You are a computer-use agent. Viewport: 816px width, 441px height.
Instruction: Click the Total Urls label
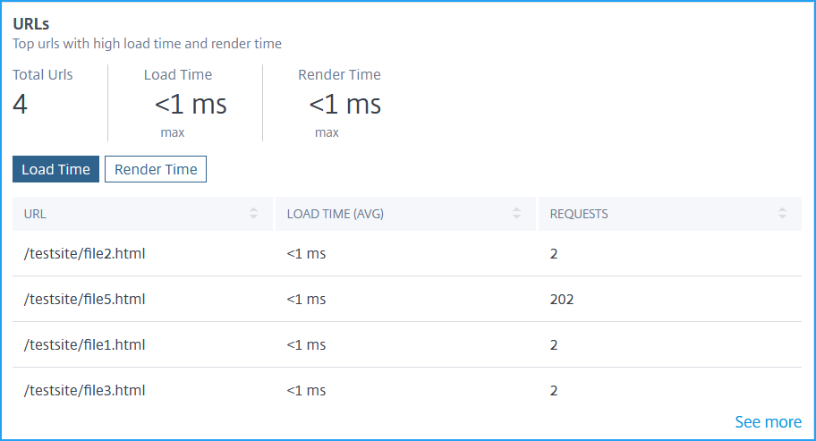[43, 75]
